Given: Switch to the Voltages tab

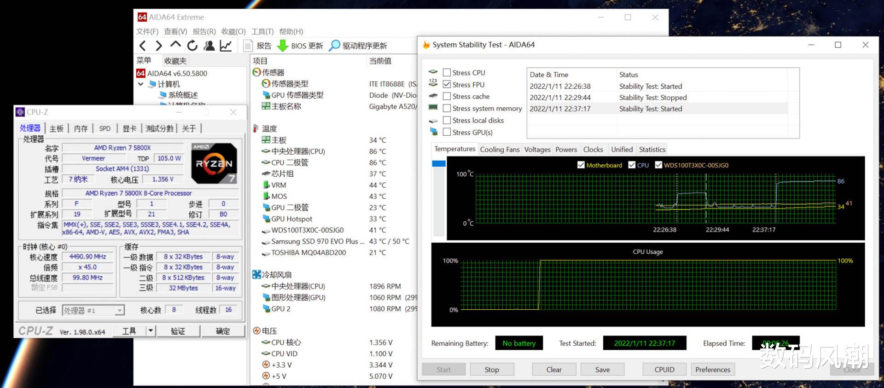Looking at the screenshot, I should click(537, 150).
